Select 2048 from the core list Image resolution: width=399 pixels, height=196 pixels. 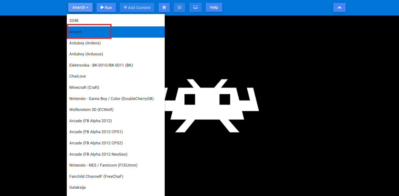(74, 20)
